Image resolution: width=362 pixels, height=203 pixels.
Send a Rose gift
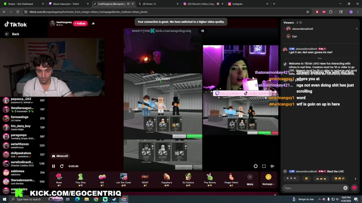tap(59, 180)
